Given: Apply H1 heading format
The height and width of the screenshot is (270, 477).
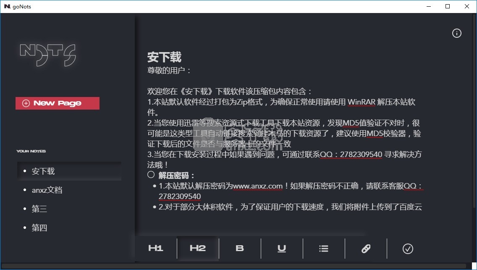Looking at the screenshot, I should [156, 249].
